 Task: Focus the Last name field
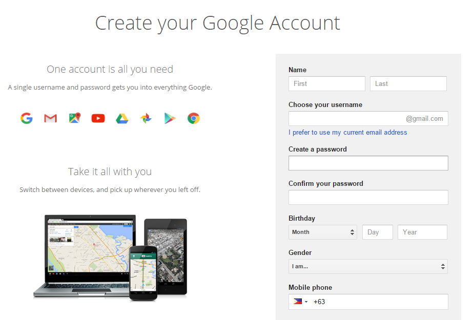408,83
